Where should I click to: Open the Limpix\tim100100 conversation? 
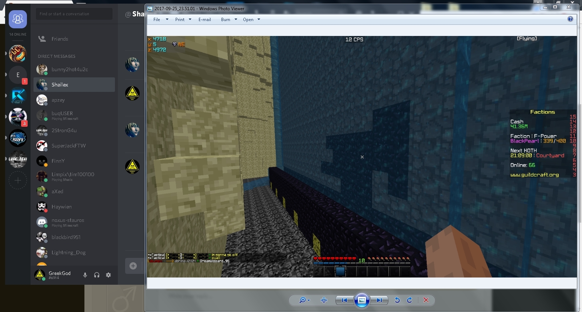tap(74, 176)
